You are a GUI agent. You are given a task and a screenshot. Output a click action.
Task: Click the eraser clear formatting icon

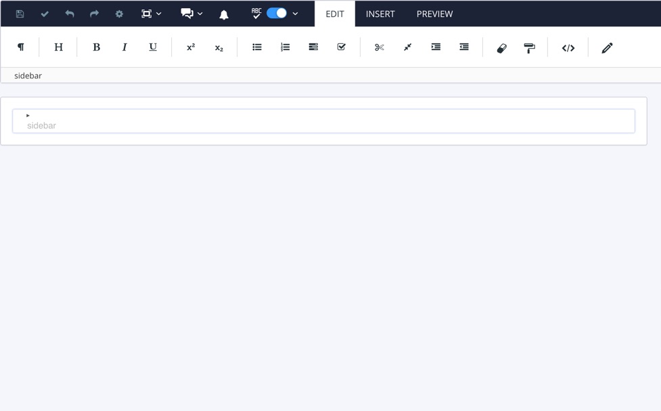click(x=501, y=48)
